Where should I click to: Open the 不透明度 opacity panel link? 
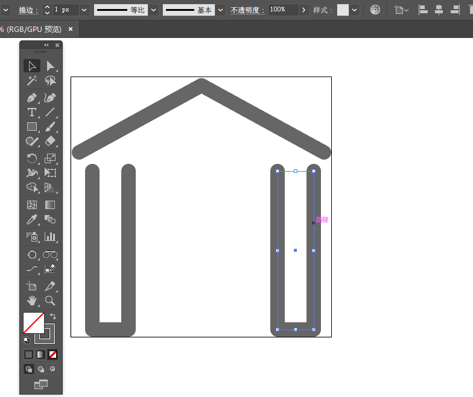247,10
